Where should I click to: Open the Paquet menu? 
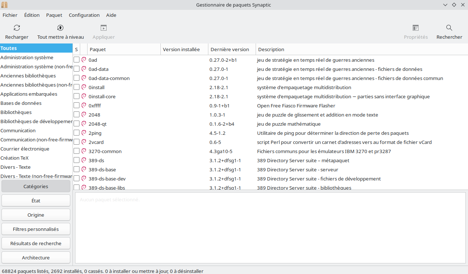tap(54, 15)
